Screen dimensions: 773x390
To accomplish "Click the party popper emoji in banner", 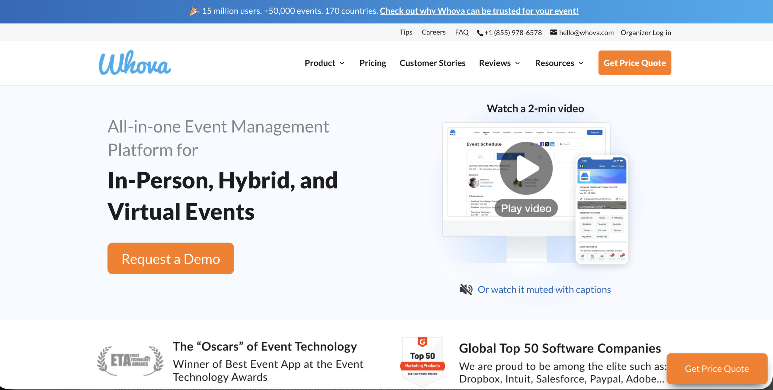I will pyautogui.click(x=194, y=11).
